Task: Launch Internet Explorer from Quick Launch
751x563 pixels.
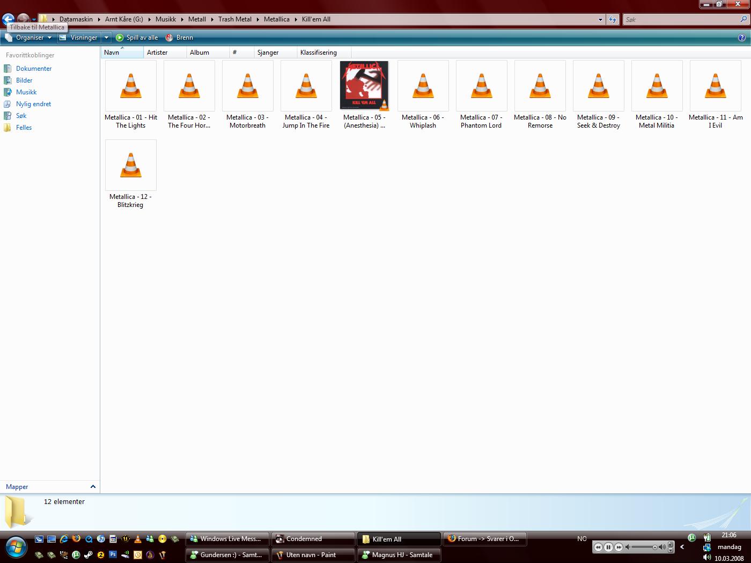Action: [x=64, y=539]
